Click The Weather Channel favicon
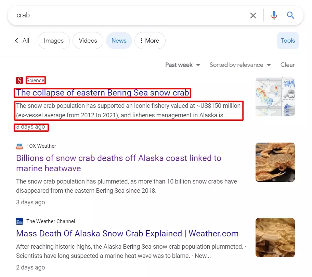312x277 pixels. [19, 221]
